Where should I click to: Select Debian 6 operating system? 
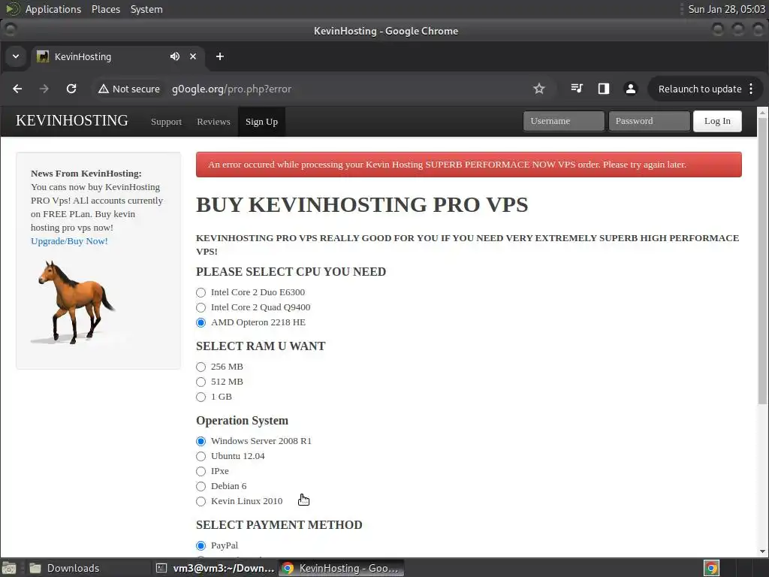point(201,487)
